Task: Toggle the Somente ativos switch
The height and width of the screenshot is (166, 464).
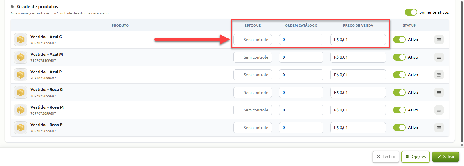Action: coord(411,12)
